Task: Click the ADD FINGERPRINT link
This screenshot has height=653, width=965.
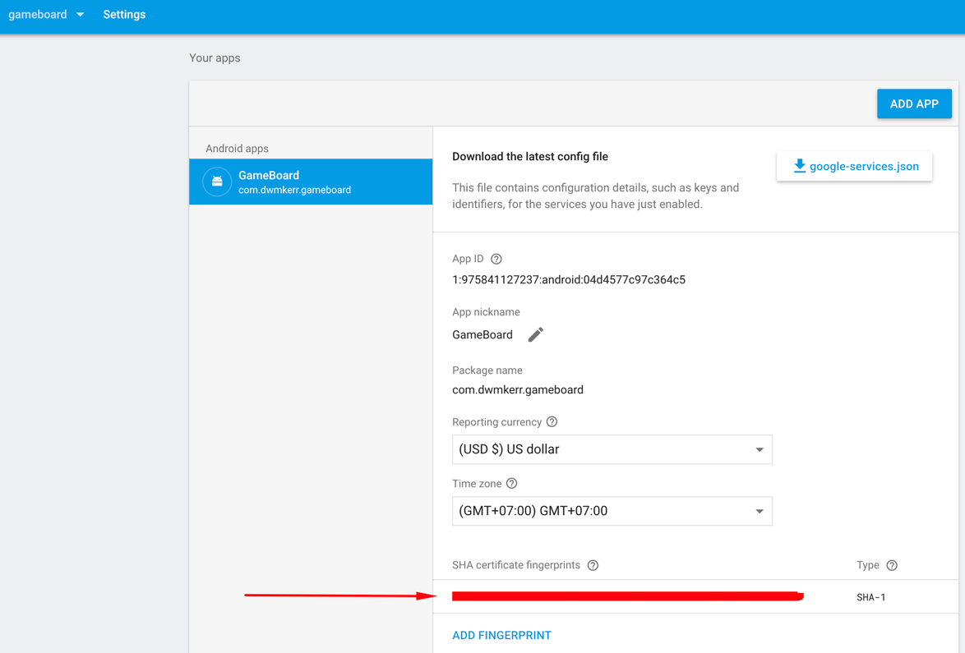Action: point(501,635)
